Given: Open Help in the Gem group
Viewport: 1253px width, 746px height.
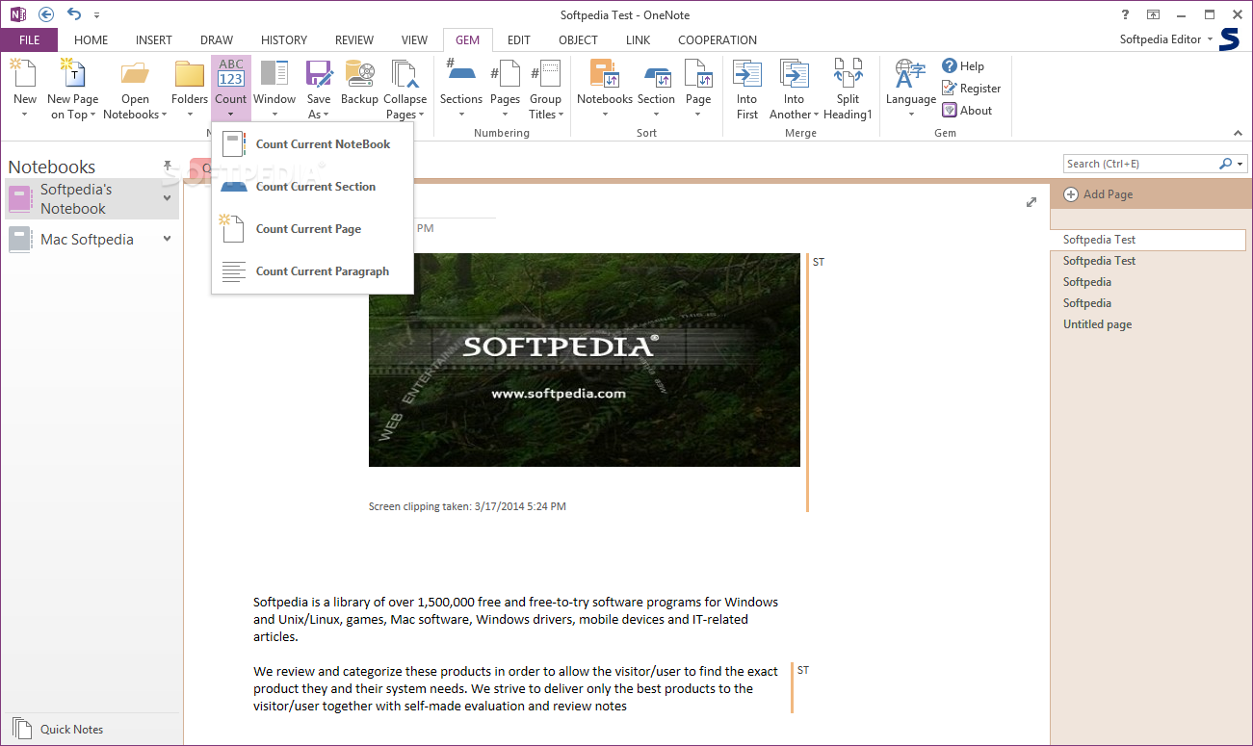Looking at the screenshot, I should point(963,66).
